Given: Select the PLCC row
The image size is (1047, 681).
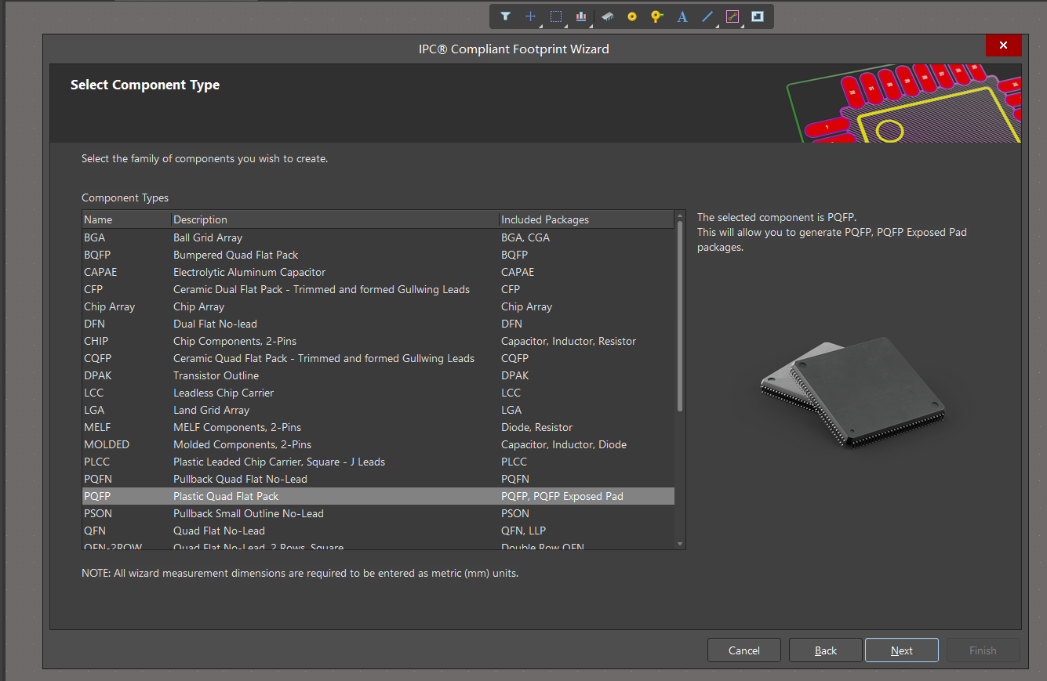Looking at the screenshot, I should pos(378,462).
